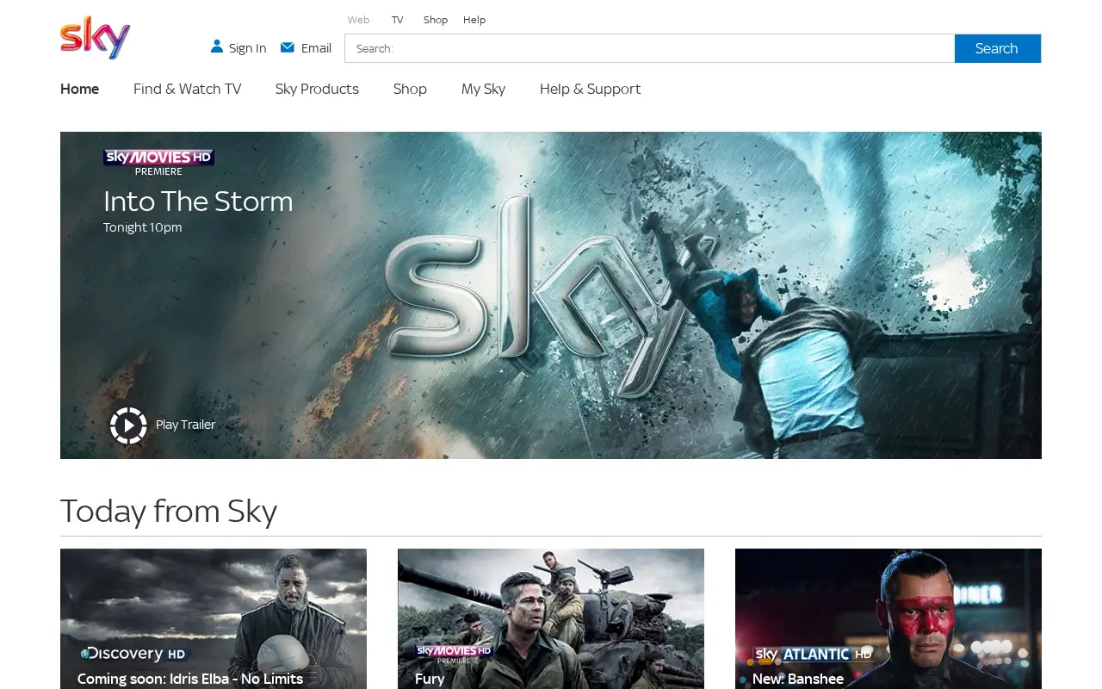This screenshot has width=1102, height=689.
Task: Open the Shop main navigation menu
Action: pos(410,89)
